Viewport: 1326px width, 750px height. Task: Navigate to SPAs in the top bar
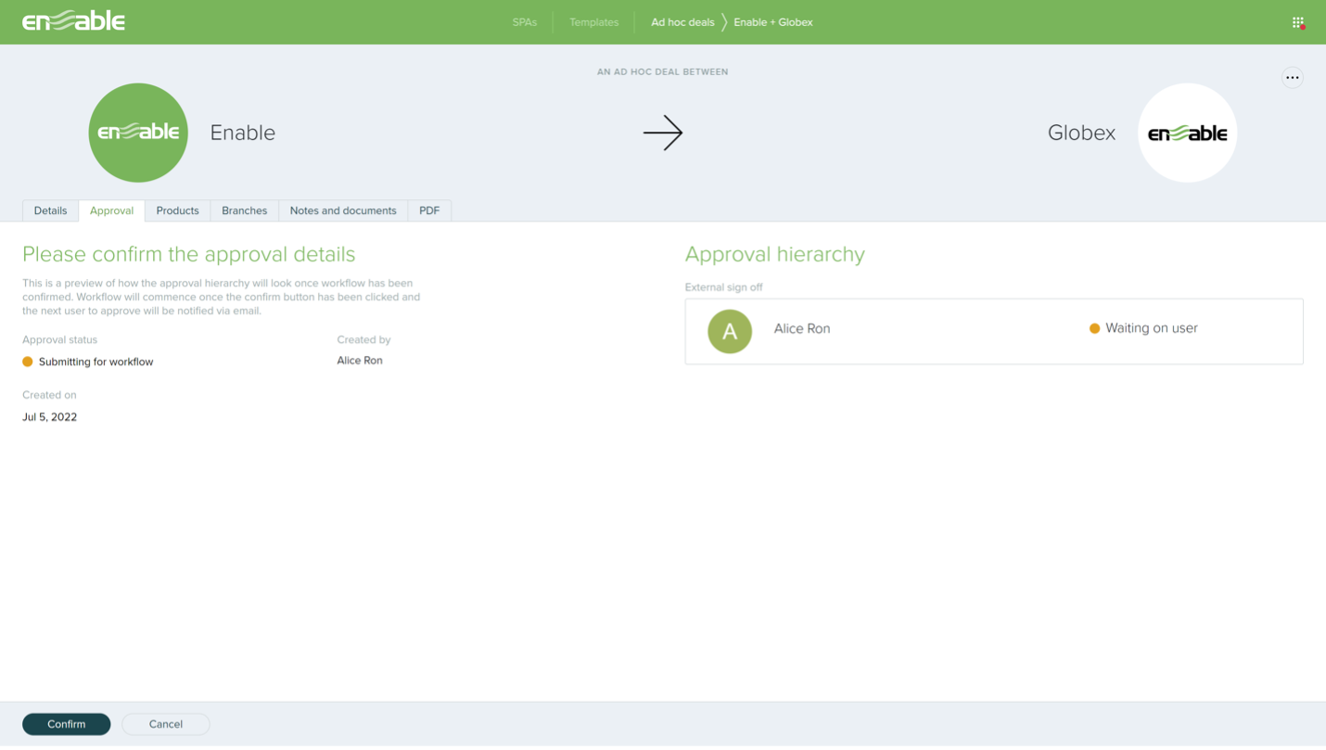point(525,21)
